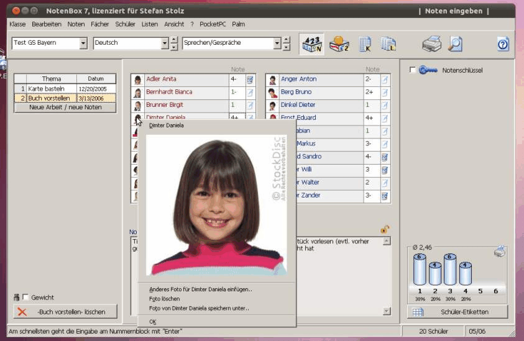Open the Fächer menu

(99, 24)
